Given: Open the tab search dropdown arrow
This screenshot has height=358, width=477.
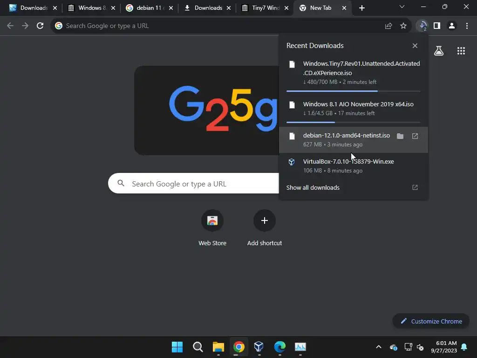Looking at the screenshot, I should click(402, 7).
